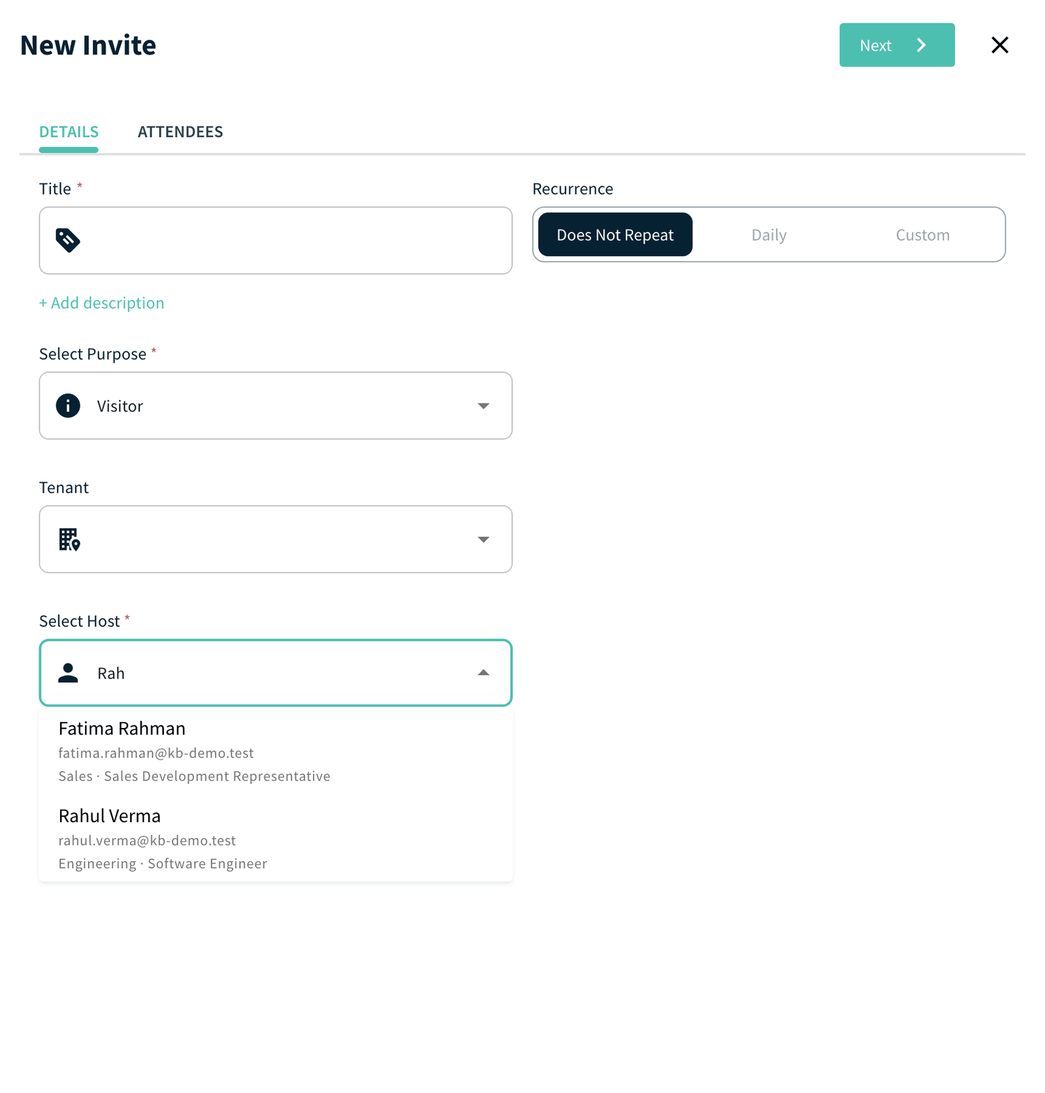Click the tag icon in Title field
This screenshot has width=1045, height=1093.
tap(68, 240)
